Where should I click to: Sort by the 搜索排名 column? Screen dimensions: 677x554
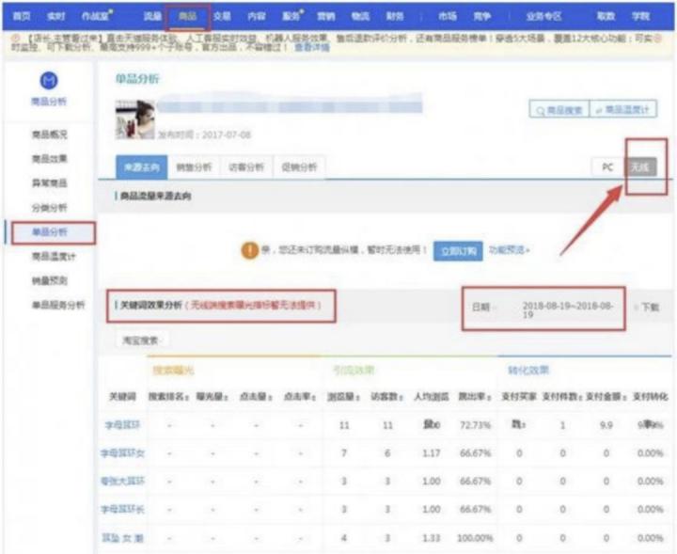169,396
